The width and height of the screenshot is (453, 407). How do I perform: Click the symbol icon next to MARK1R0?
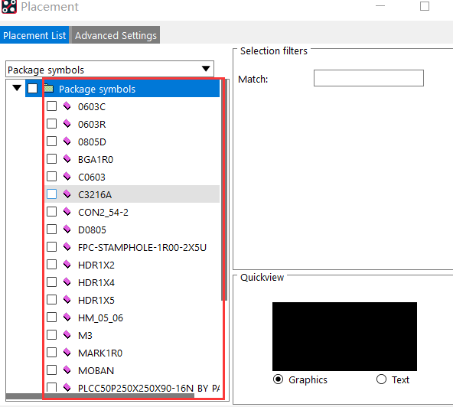[67, 353]
